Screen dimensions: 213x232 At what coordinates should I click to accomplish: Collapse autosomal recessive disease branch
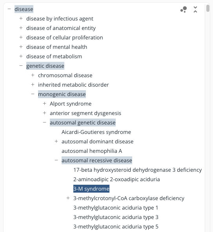coord(56,160)
